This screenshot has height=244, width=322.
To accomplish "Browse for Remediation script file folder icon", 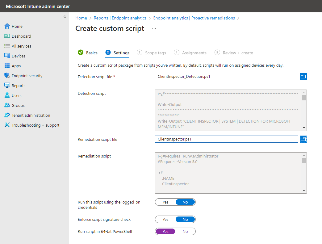I will [303, 139].
